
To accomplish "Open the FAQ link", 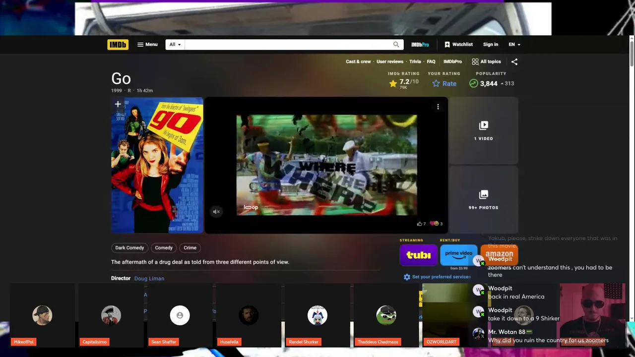I will 431,61.
